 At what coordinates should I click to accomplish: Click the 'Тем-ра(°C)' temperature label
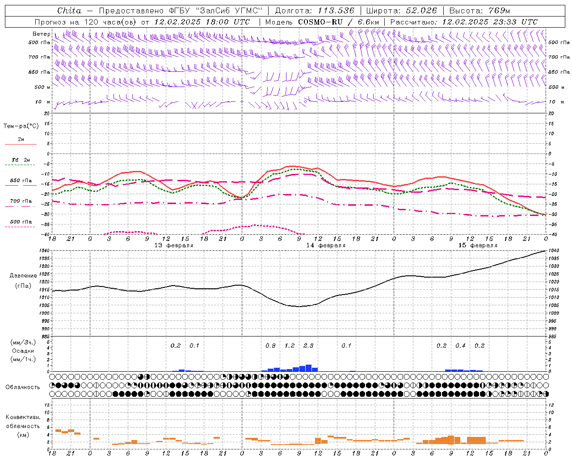pos(21,126)
